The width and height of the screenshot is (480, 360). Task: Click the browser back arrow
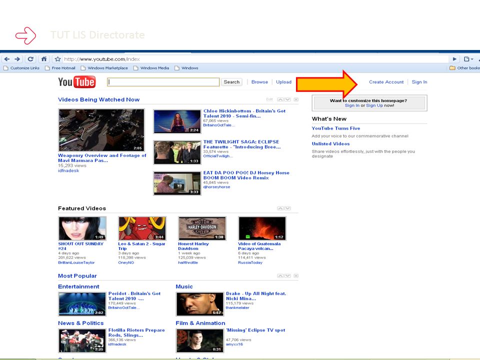click(x=7, y=59)
